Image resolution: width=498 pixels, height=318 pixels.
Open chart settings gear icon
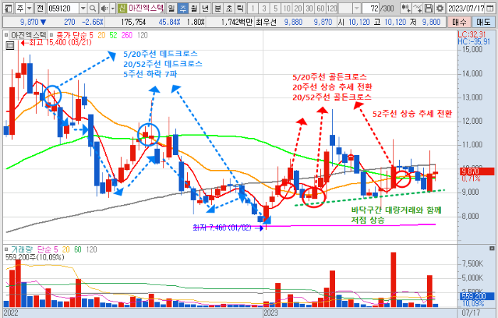point(440,9)
